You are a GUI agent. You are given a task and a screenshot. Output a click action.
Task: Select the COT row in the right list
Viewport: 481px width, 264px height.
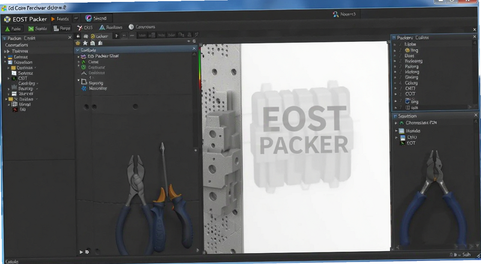[x=410, y=94]
